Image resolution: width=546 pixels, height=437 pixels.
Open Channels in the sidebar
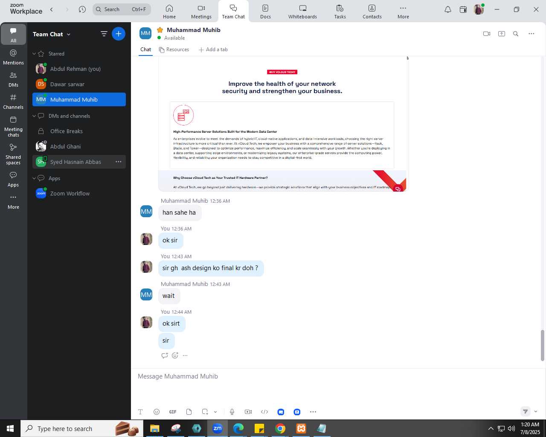coord(13,102)
